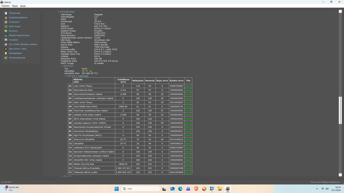
Task: Open the Ääni kortti /-laite icon
Action: pos(5,49)
